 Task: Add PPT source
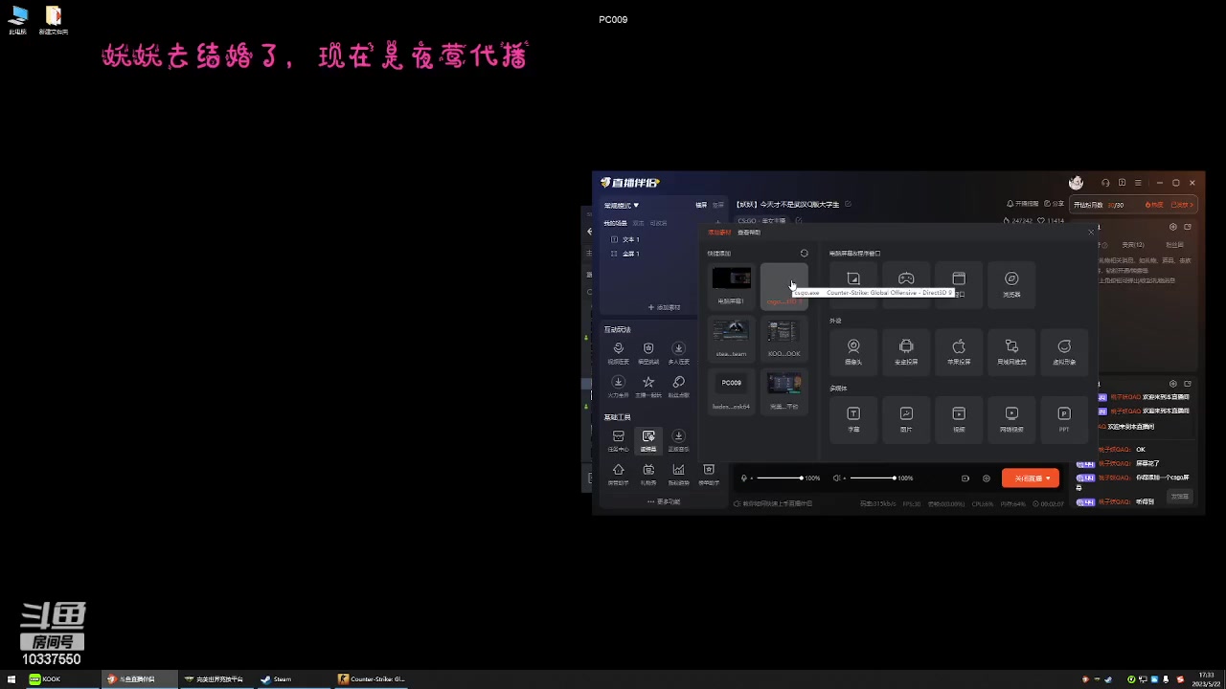coord(1064,418)
